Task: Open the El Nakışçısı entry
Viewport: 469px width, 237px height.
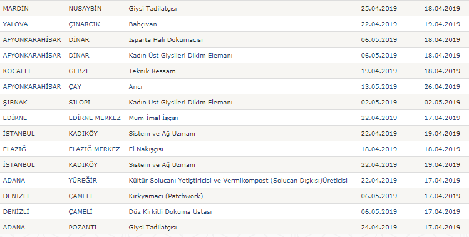Action: [146, 149]
